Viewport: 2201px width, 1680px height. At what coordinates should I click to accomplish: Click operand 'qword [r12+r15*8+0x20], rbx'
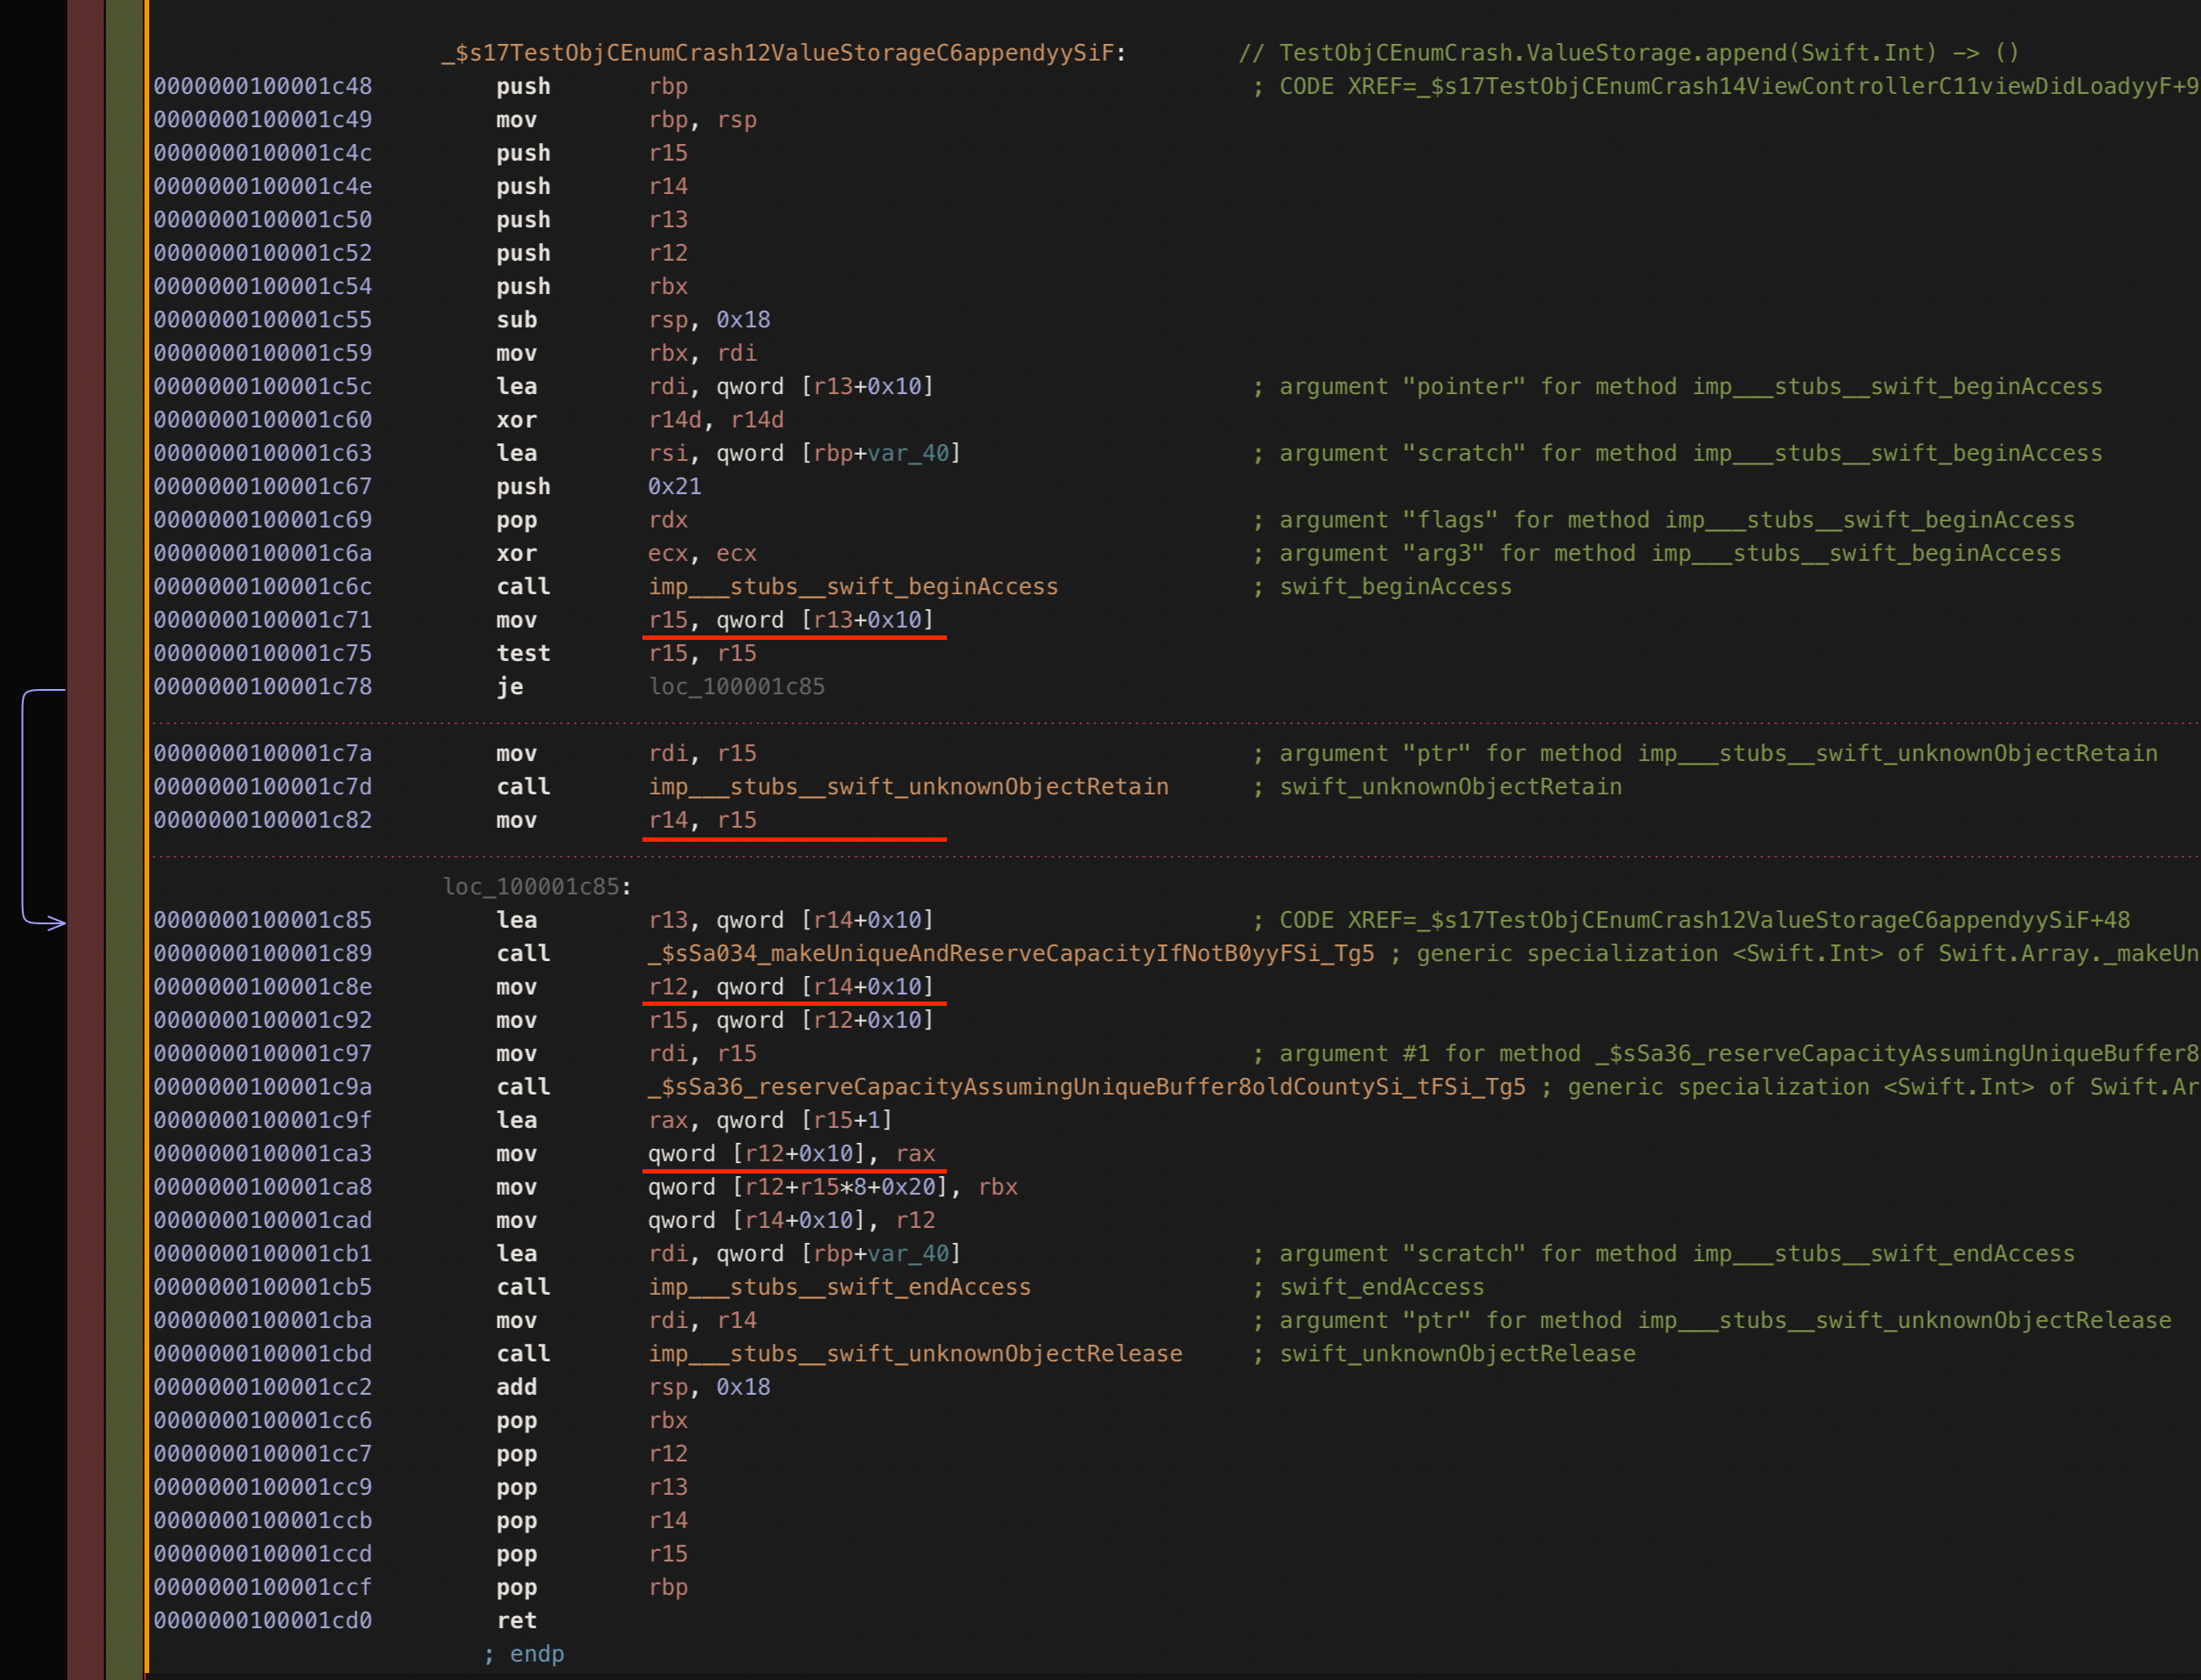(x=833, y=1187)
